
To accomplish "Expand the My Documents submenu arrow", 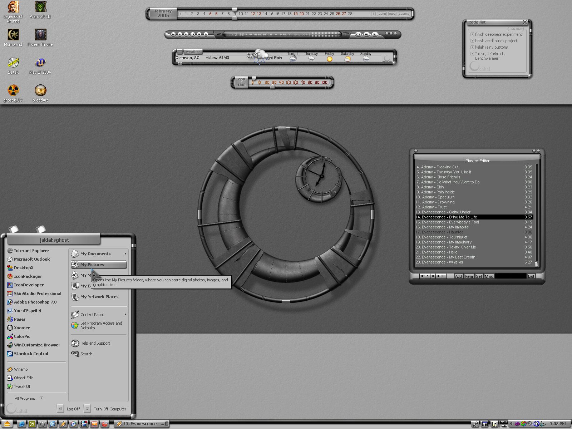I will coord(125,254).
